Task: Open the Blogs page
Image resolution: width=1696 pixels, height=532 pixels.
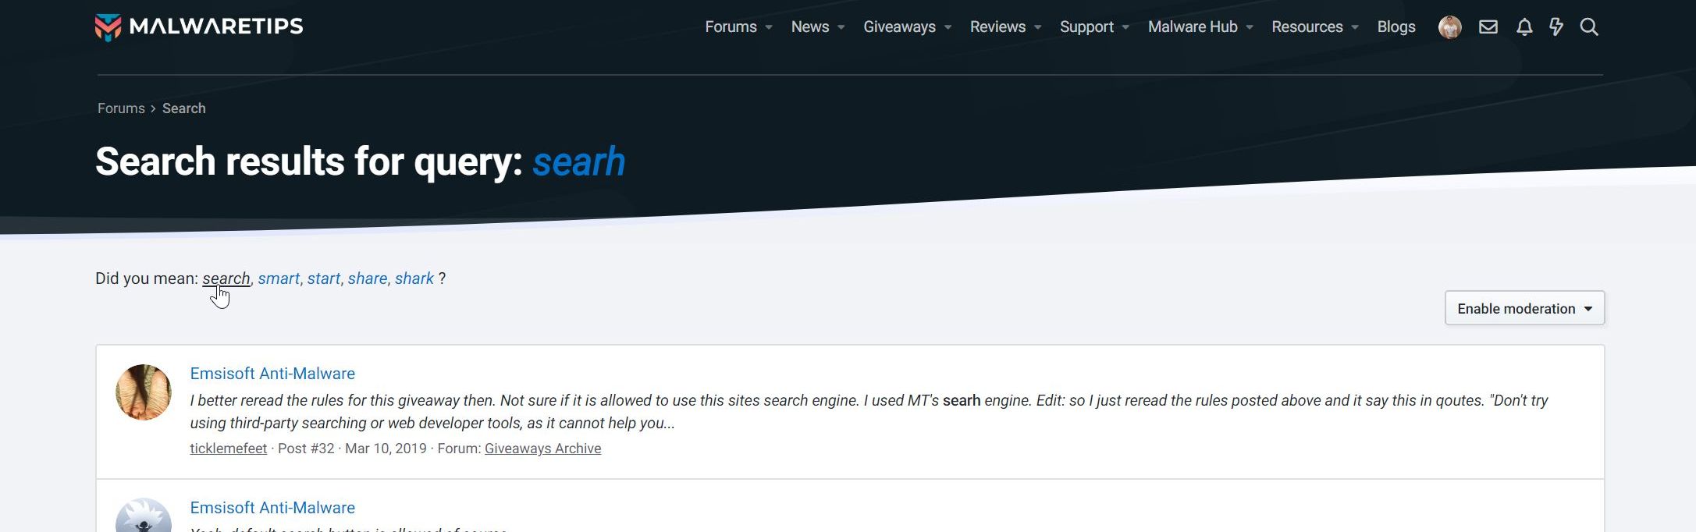Action: 1396,27
